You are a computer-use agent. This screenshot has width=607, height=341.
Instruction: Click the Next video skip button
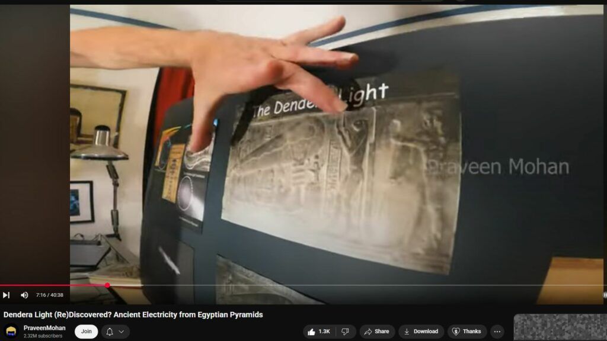(x=6, y=295)
